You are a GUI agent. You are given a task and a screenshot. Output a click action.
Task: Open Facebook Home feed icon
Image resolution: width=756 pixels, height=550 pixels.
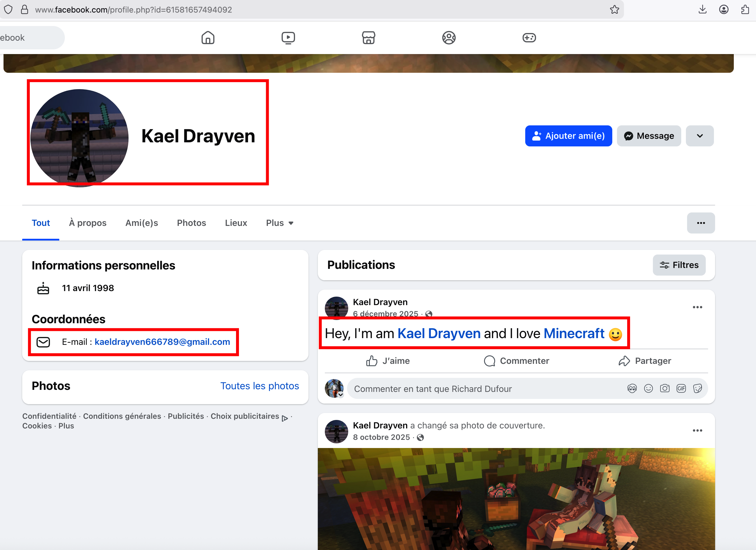pyautogui.click(x=208, y=38)
